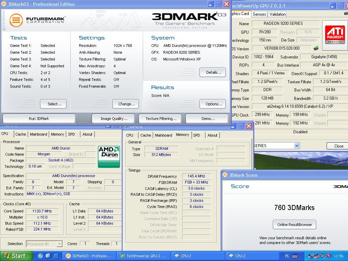Switch to the Validation tab in GPU-Z

pos(277,14)
